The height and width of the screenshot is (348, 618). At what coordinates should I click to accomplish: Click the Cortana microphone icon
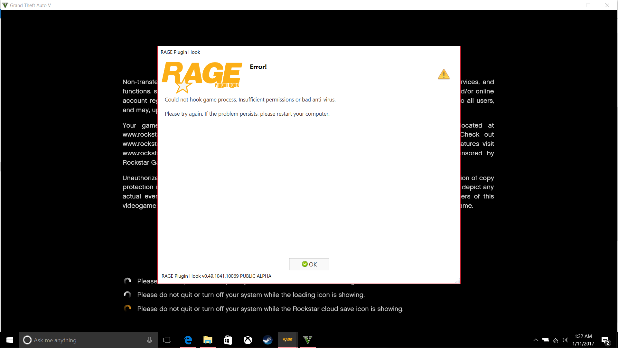click(x=149, y=340)
